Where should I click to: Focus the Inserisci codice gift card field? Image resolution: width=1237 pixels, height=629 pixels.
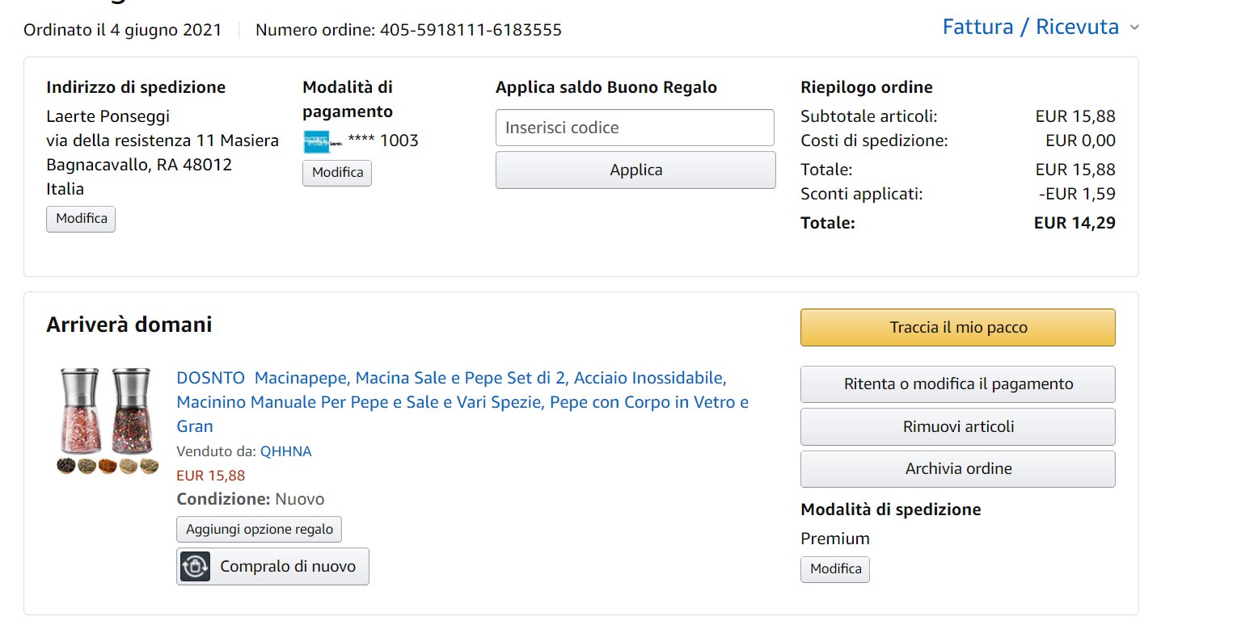point(635,128)
